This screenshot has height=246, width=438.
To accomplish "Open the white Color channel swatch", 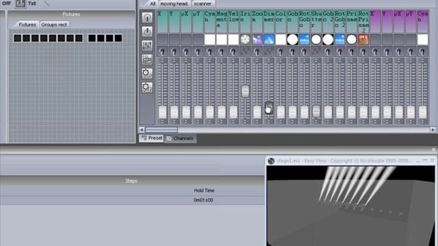I will (x=281, y=40).
